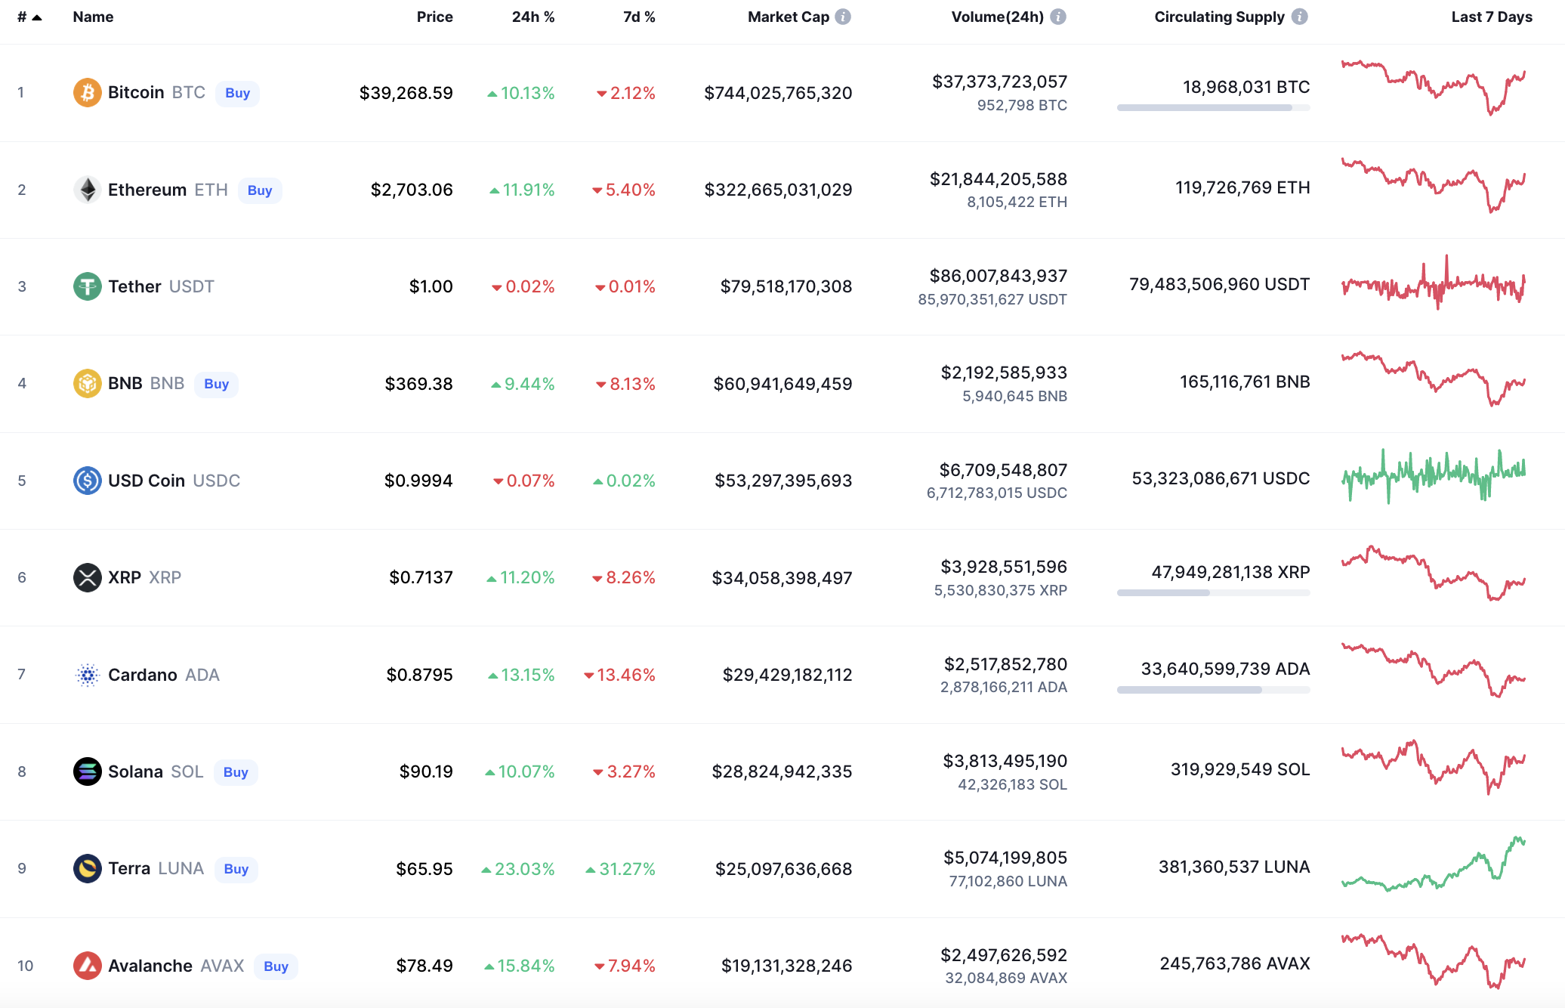This screenshot has height=1008, width=1565.
Task: Open the Cardano ADA coin page
Action: click(x=143, y=675)
